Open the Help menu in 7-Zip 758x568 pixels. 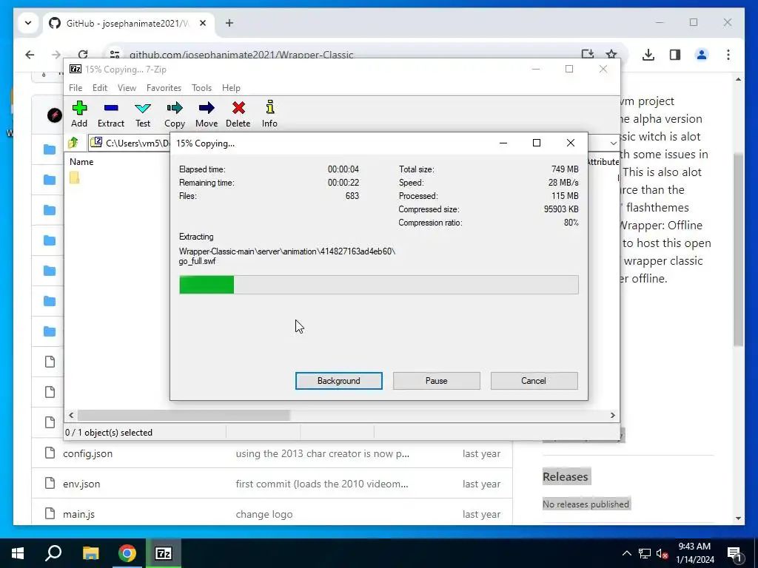[231, 88]
